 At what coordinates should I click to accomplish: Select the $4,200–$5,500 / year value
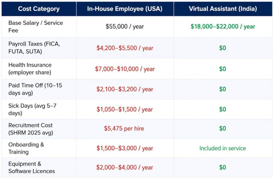coord(125,48)
